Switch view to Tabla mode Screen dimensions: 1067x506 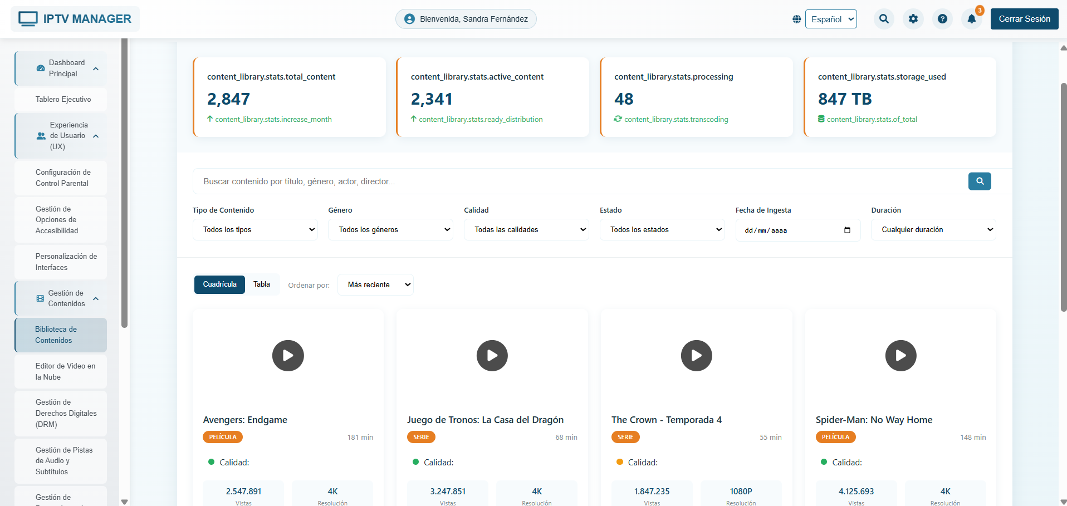click(261, 284)
